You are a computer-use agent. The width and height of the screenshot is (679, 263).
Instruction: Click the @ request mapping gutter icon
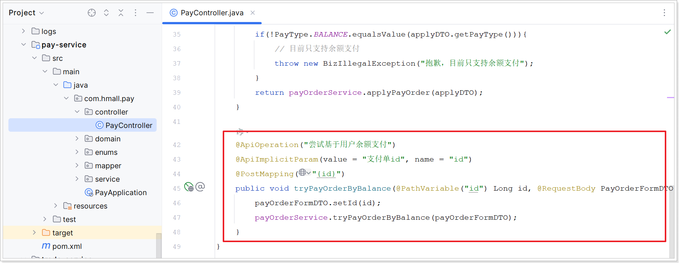(200, 187)
